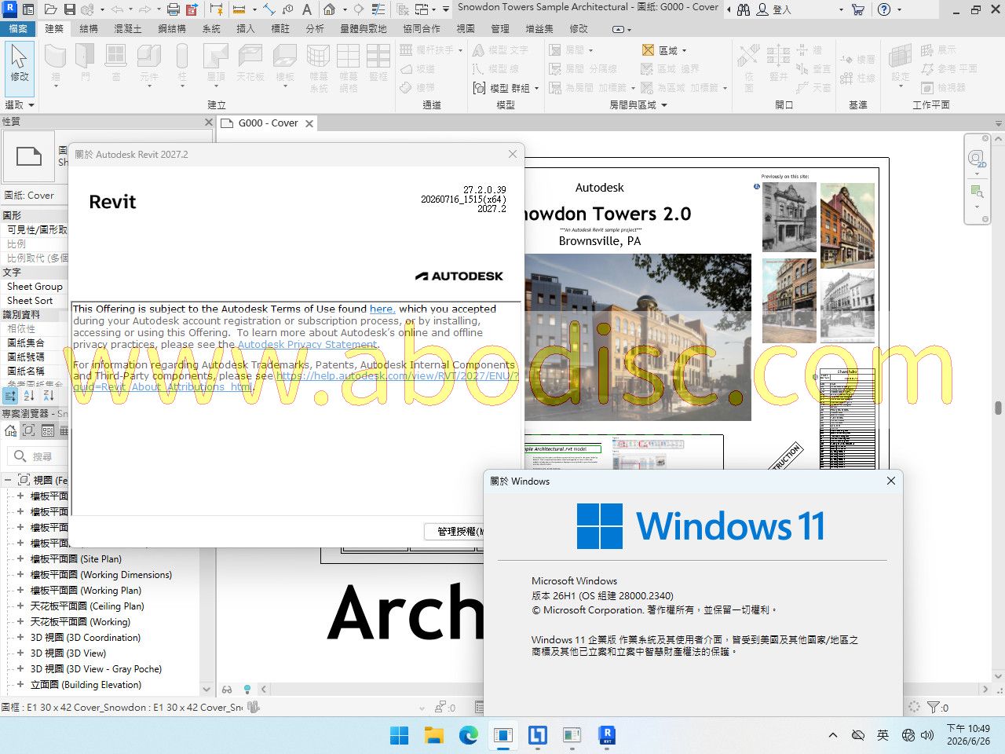1005x754 pixels.
Task: Open the Autodesk Privacy Statement link
Action: pyautogui.click(x=308, y=345)
